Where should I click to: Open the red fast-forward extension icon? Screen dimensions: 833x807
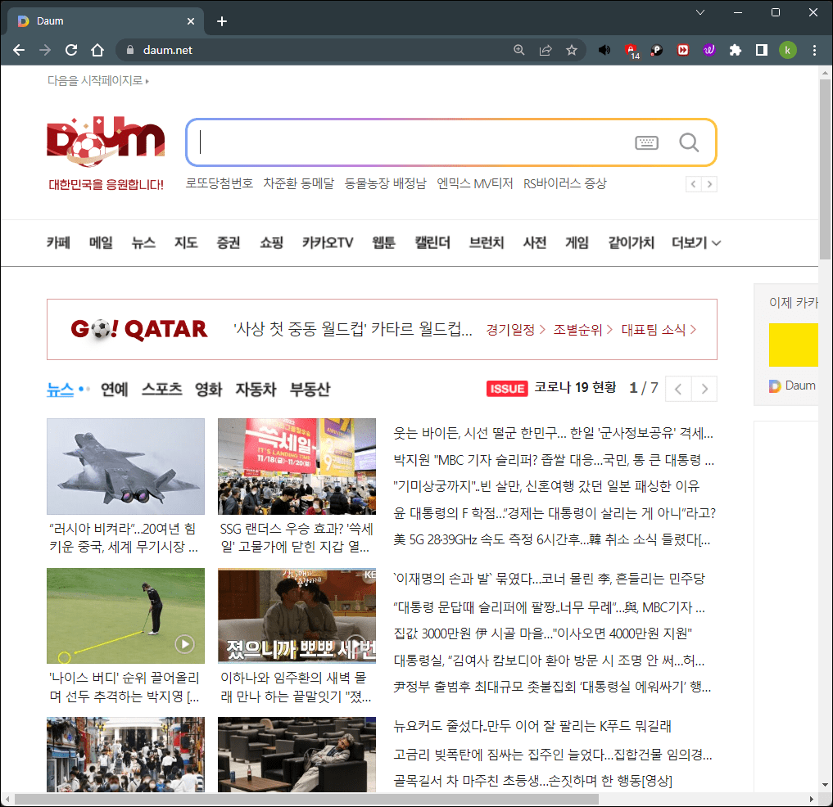(682, 50)
